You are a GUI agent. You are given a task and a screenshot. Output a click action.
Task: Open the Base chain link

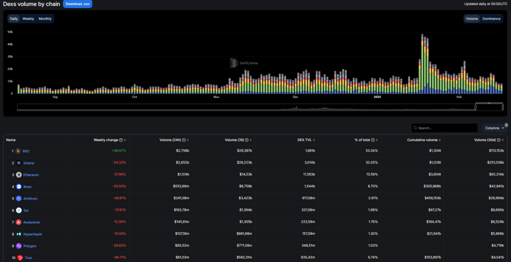[27, 187]
